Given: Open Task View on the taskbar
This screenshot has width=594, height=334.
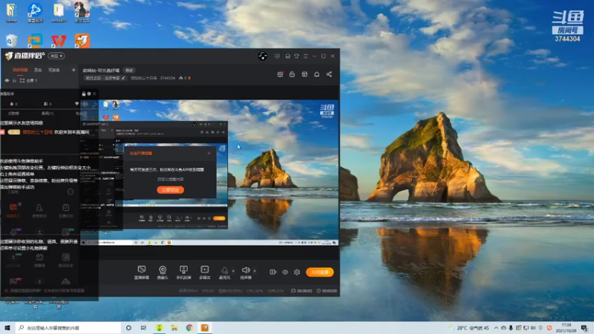Looking at the screenshot, I should (143, 327).
